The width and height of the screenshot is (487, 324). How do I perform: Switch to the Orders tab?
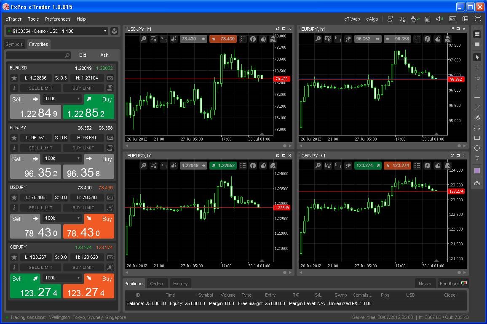coord(157,284)
